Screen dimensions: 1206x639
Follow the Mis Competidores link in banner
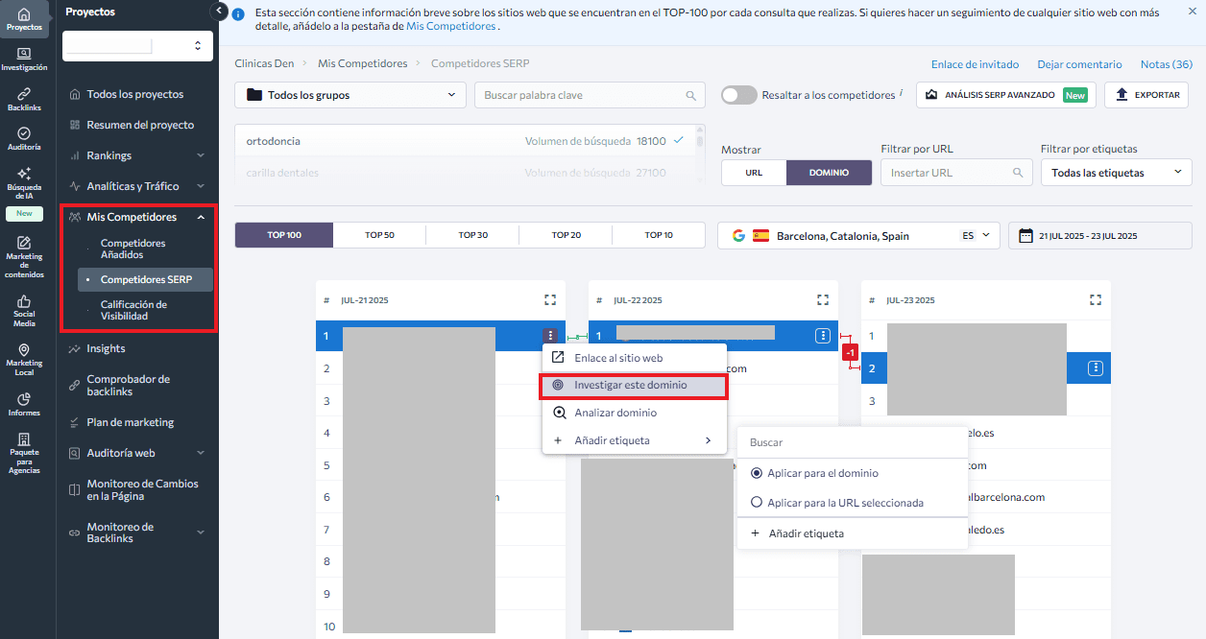pos(450,26)
